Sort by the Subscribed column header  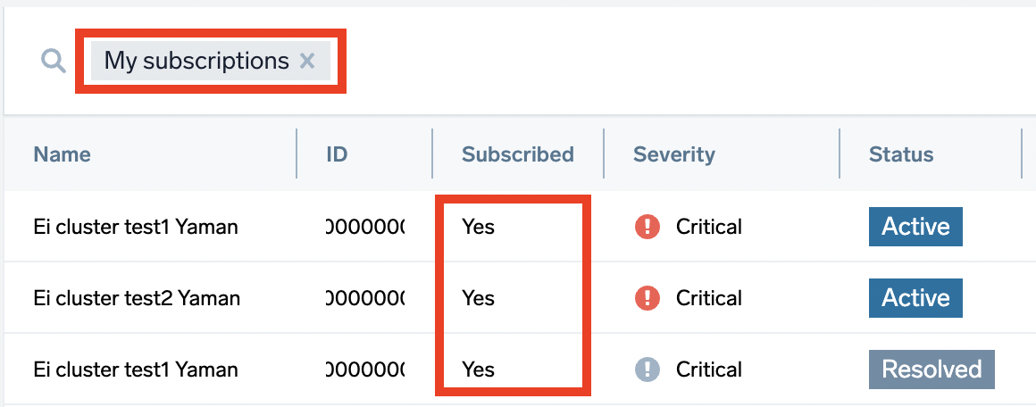click(517, 154)
